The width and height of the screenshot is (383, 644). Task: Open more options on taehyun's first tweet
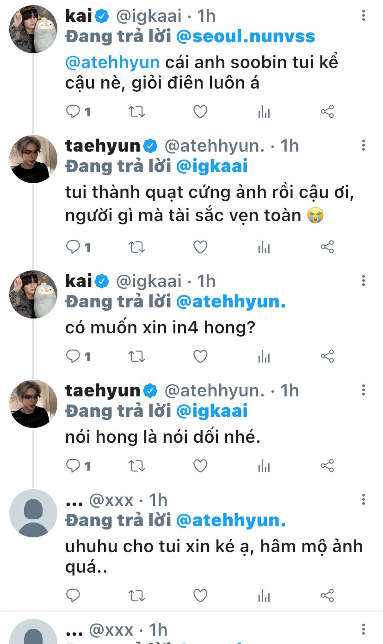pos(364,146)
